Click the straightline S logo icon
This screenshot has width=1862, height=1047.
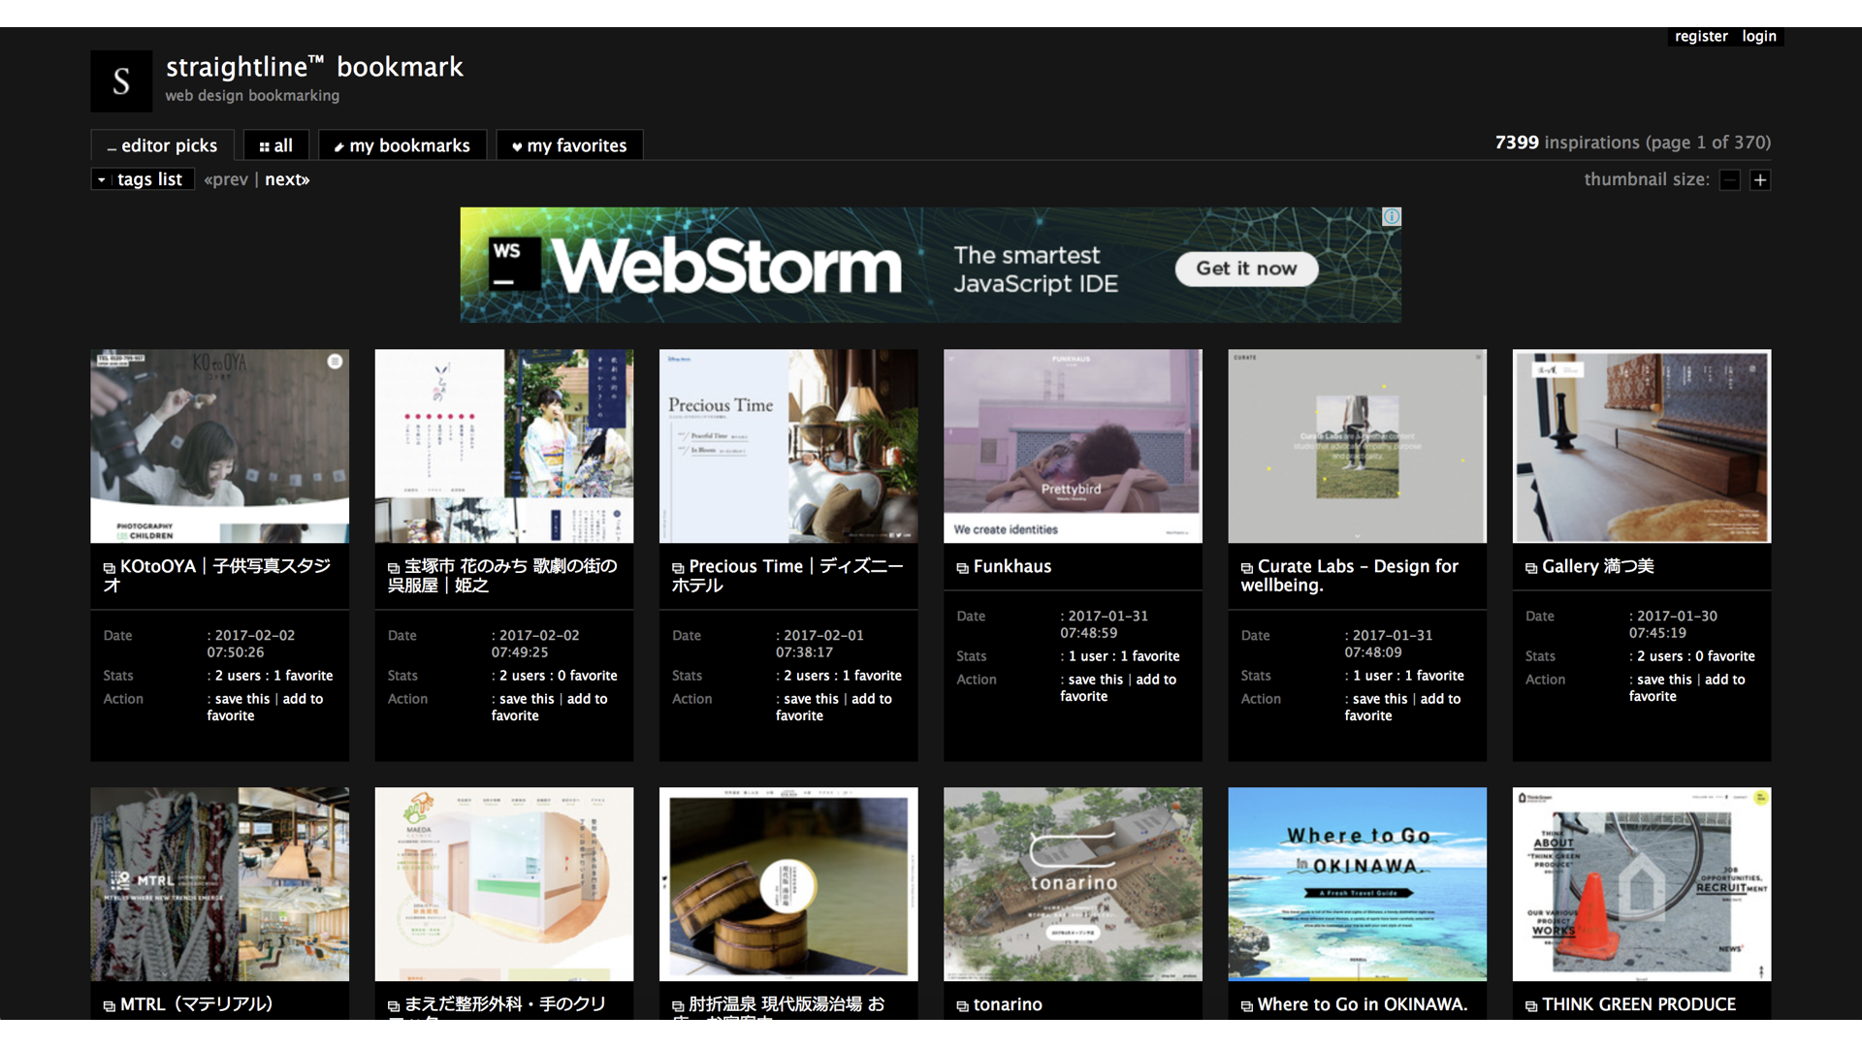tap(121, 81)
